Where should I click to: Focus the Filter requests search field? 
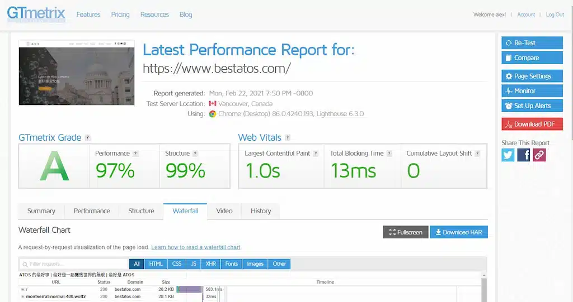73,263
